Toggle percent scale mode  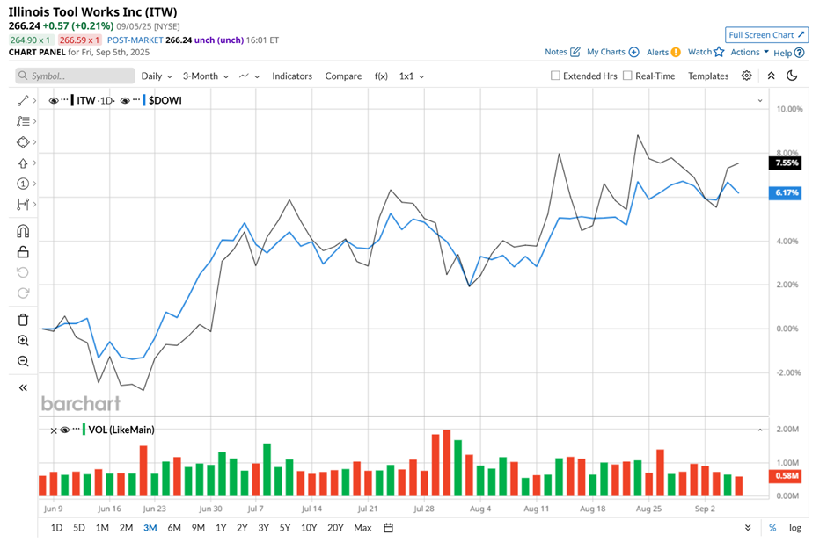point(772,528)
